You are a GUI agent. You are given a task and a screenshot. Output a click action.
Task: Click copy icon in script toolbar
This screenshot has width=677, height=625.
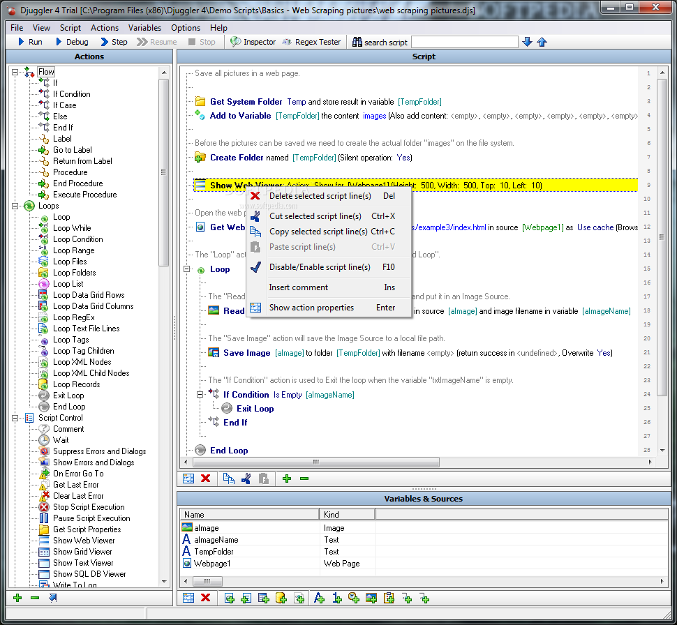pos(228,479)
